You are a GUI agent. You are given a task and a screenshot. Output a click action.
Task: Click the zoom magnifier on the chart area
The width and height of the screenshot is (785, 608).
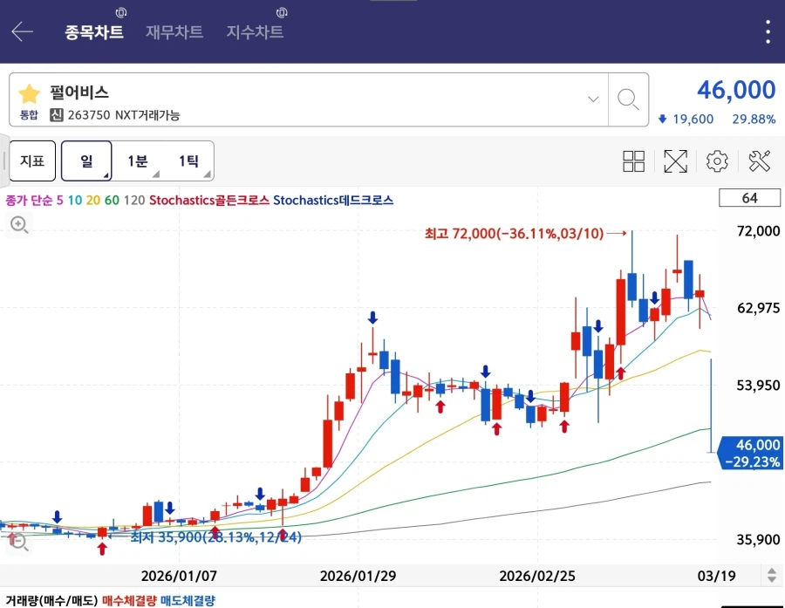[x=19, y=226]
